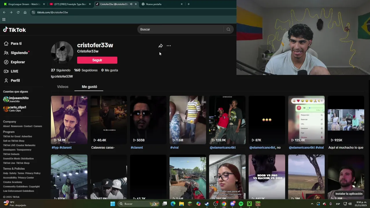Image resolution: width=370 pixels, height=208 pixels.
Task: Go back in browser history
Action: [4, 12]
